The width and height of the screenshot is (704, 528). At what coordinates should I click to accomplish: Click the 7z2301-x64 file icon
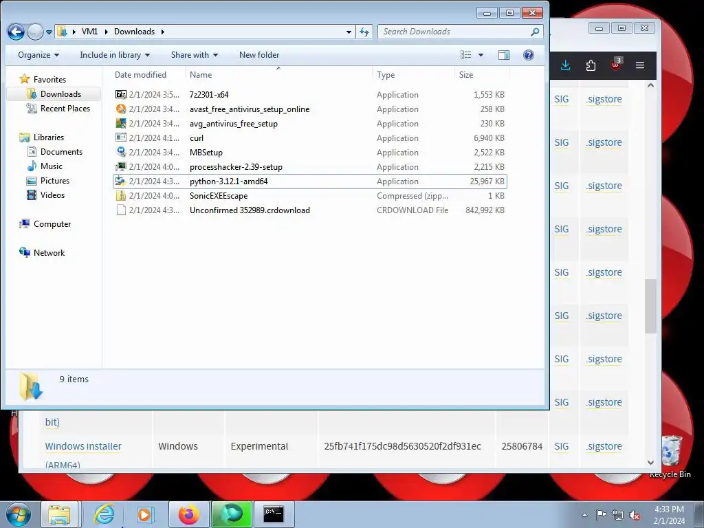click(x=121, y=94)
